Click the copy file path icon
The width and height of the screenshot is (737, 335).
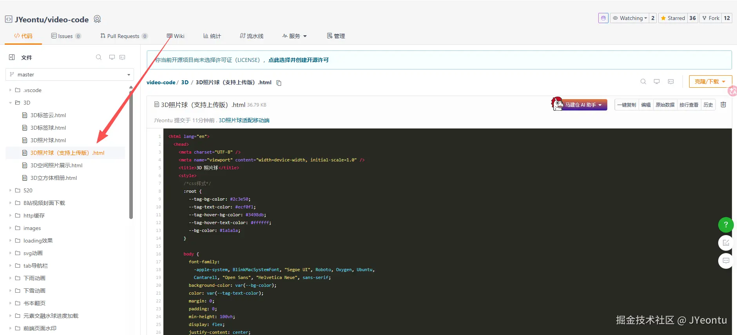pos(279,83)
